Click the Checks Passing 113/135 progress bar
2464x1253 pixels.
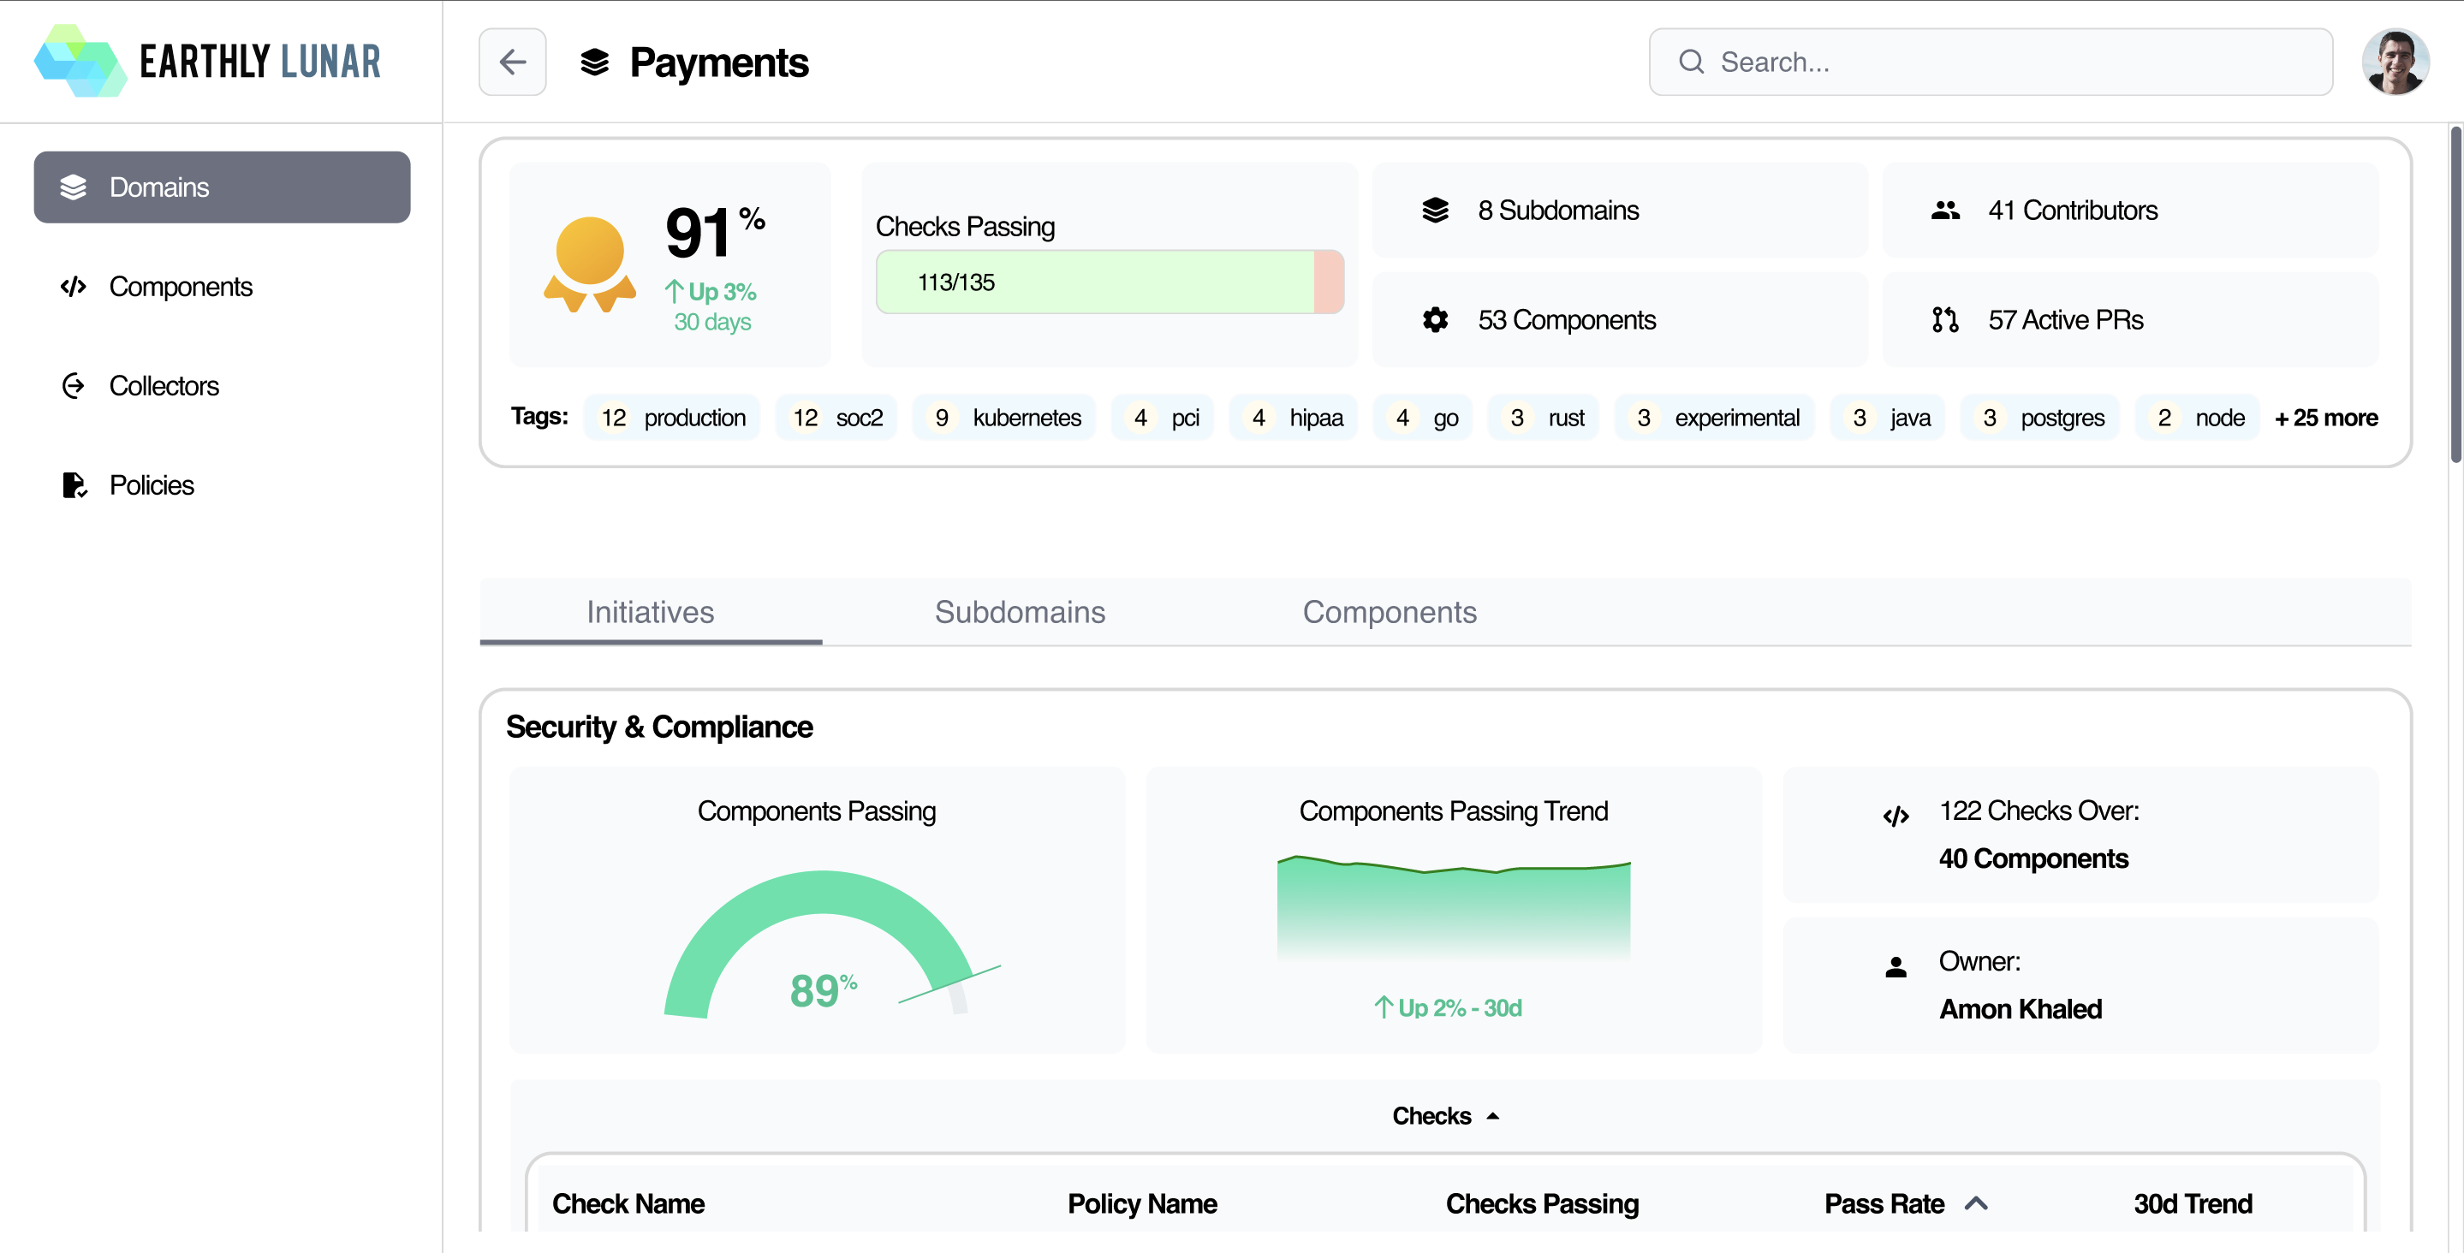(1110, 282)
